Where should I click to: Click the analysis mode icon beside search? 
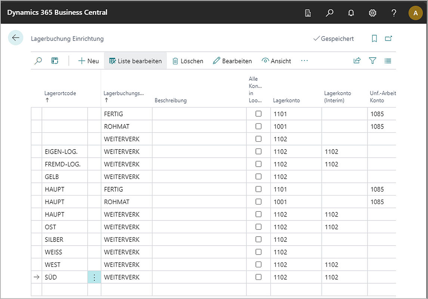(55, 61)
